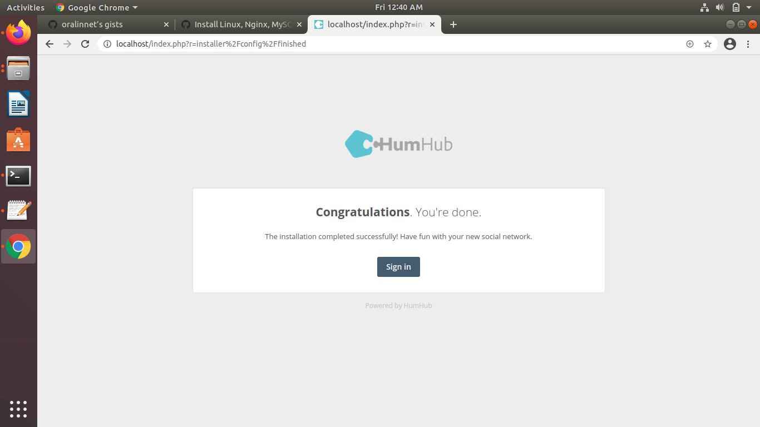
Task: Open the Terminal from dock
Action: pos(18,176)
